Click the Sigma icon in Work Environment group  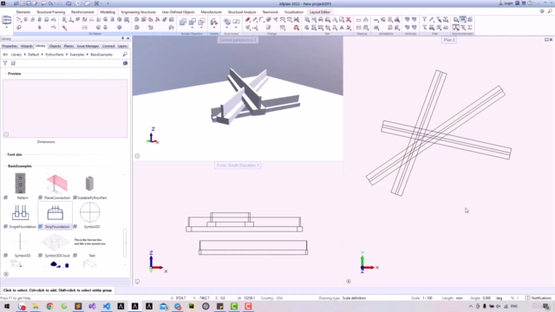[x=470, y=27]
